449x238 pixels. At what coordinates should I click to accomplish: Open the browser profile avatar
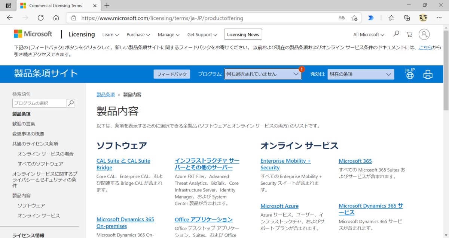pyautogui.click(x=423, y=18)
